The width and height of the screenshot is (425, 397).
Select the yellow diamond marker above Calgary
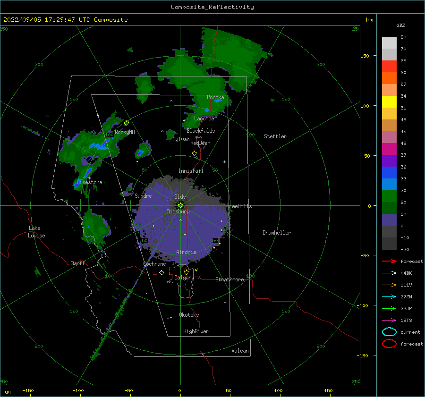point(187,272)
